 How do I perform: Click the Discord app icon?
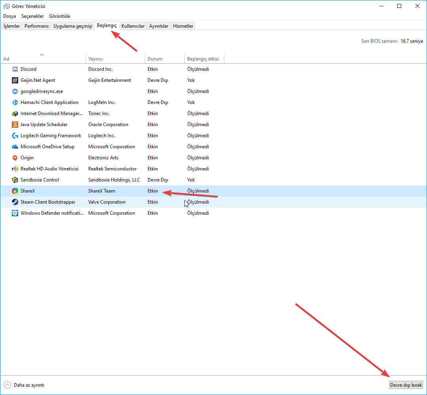(15, 69)
